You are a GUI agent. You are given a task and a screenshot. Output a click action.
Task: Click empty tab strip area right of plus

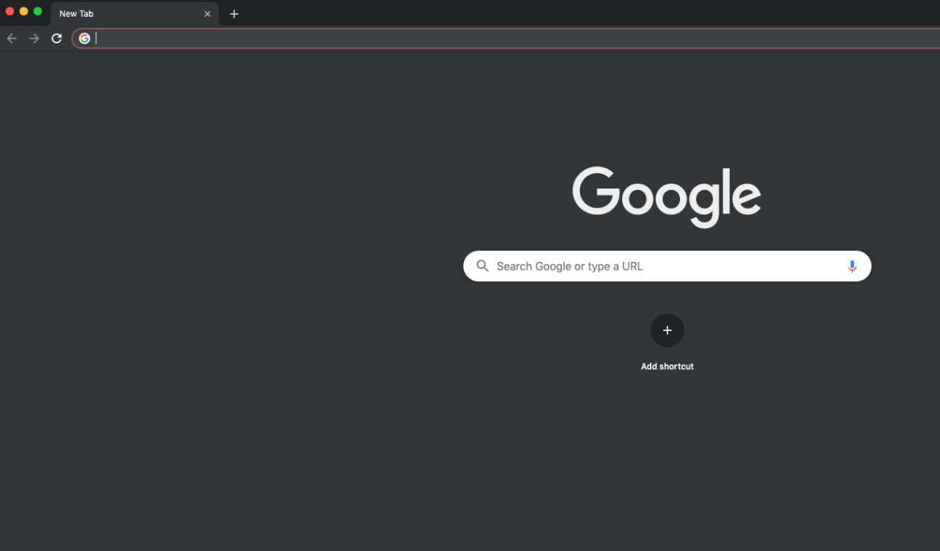click(587, 13)
